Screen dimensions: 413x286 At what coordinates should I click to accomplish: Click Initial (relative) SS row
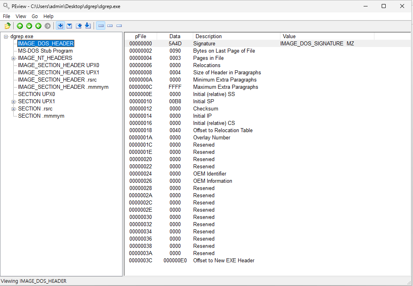pos(267,94)
